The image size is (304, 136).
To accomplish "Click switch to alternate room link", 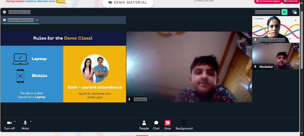I will click(40, 1).
